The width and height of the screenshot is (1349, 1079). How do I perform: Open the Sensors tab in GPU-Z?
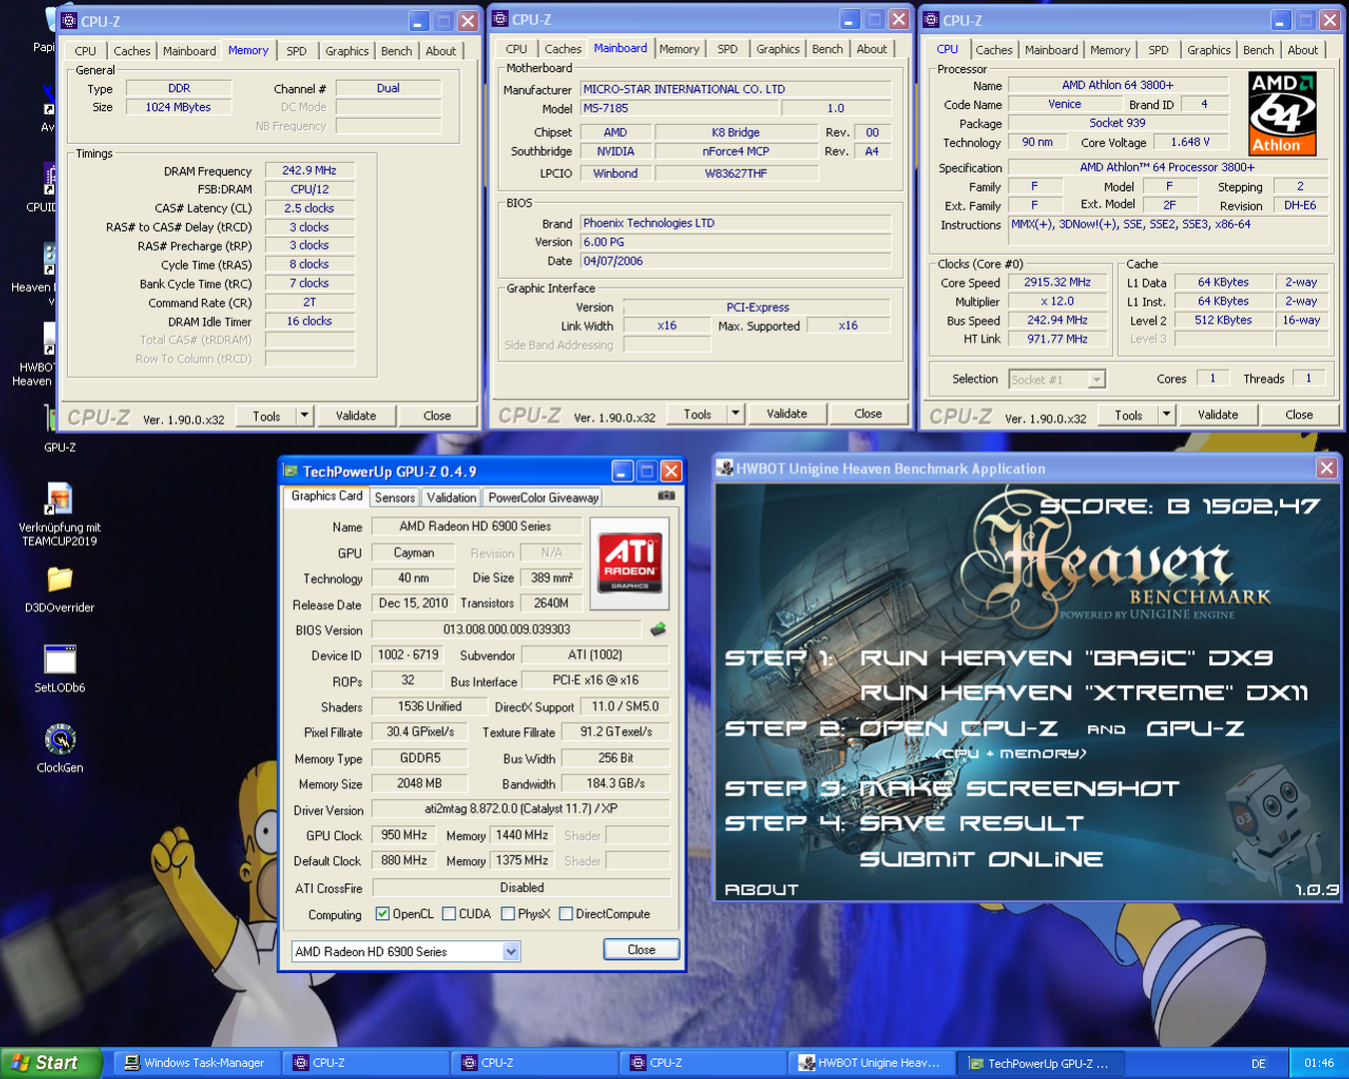coord(395,498)
